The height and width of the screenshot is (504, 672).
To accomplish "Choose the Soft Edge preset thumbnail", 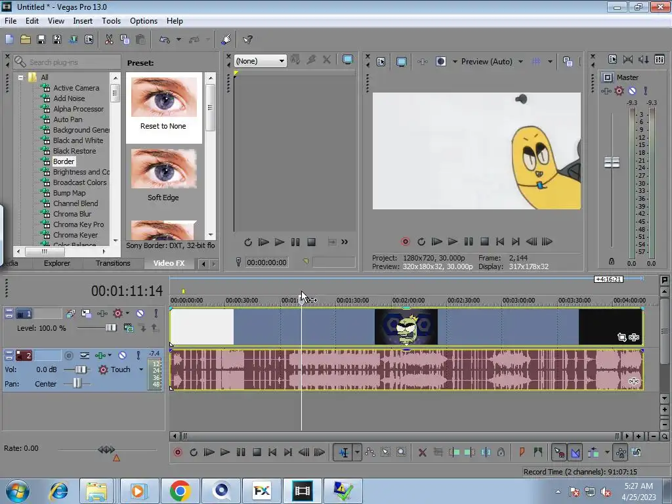I will [x=163, y=169].
